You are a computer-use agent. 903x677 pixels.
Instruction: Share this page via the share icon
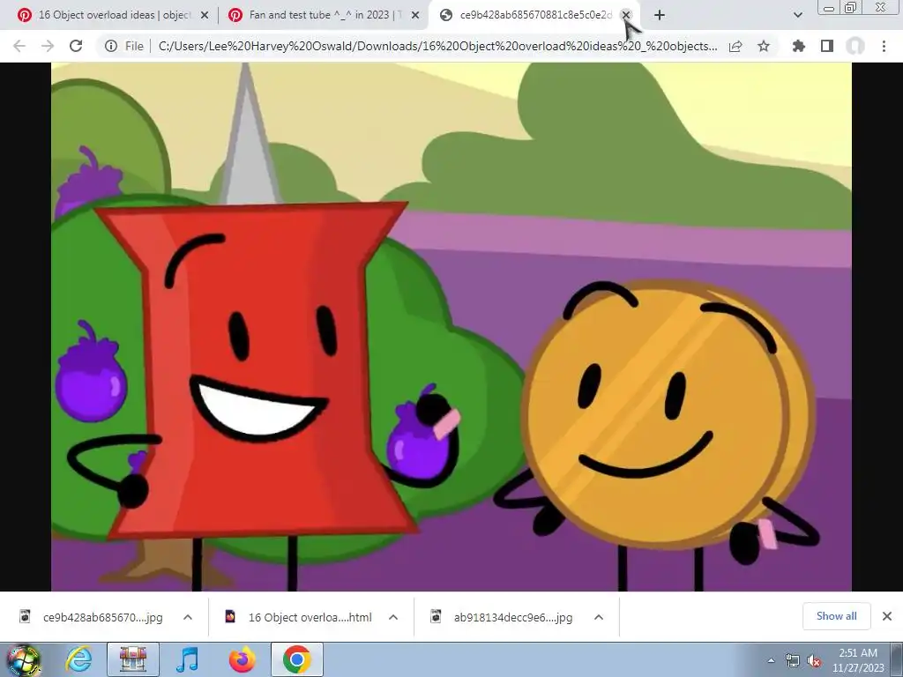click(x=735, y=46)
